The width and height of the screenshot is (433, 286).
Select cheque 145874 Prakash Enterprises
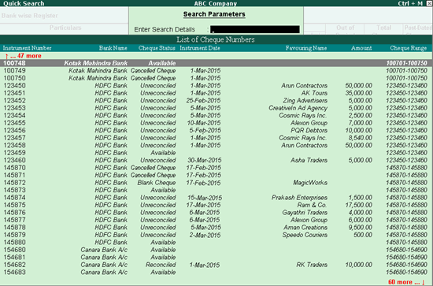(x=216, y=197)
